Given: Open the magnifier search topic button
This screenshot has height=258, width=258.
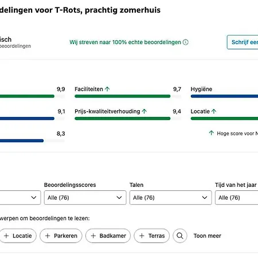Looking at the screenshot, I should (x=180, y=236).
